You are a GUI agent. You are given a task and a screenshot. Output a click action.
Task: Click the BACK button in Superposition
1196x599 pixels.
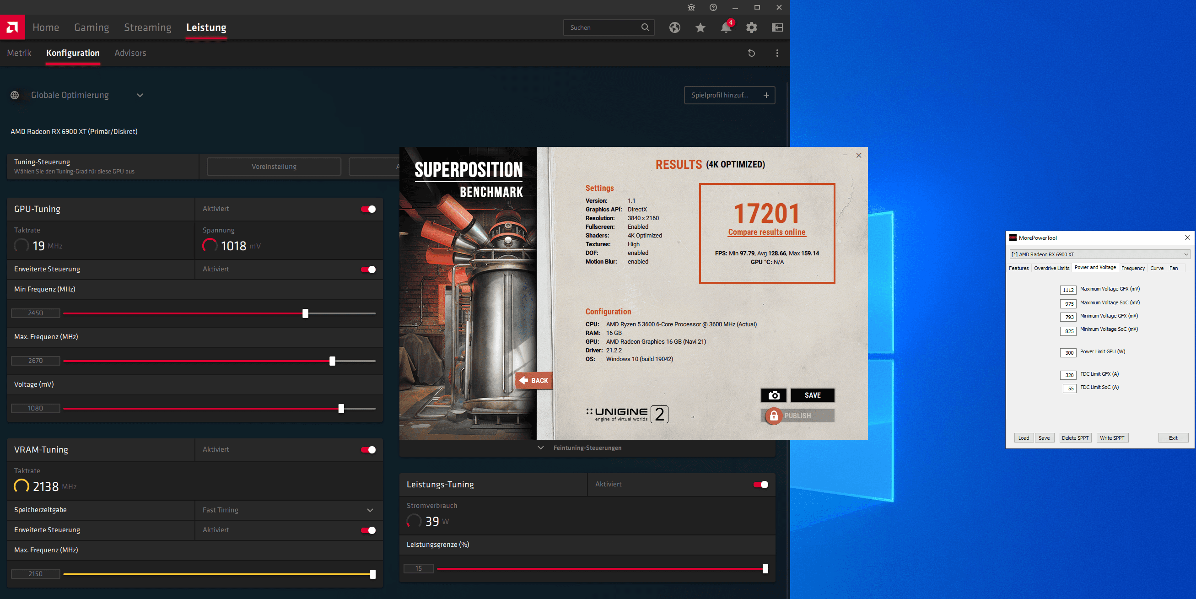point(533,380)
